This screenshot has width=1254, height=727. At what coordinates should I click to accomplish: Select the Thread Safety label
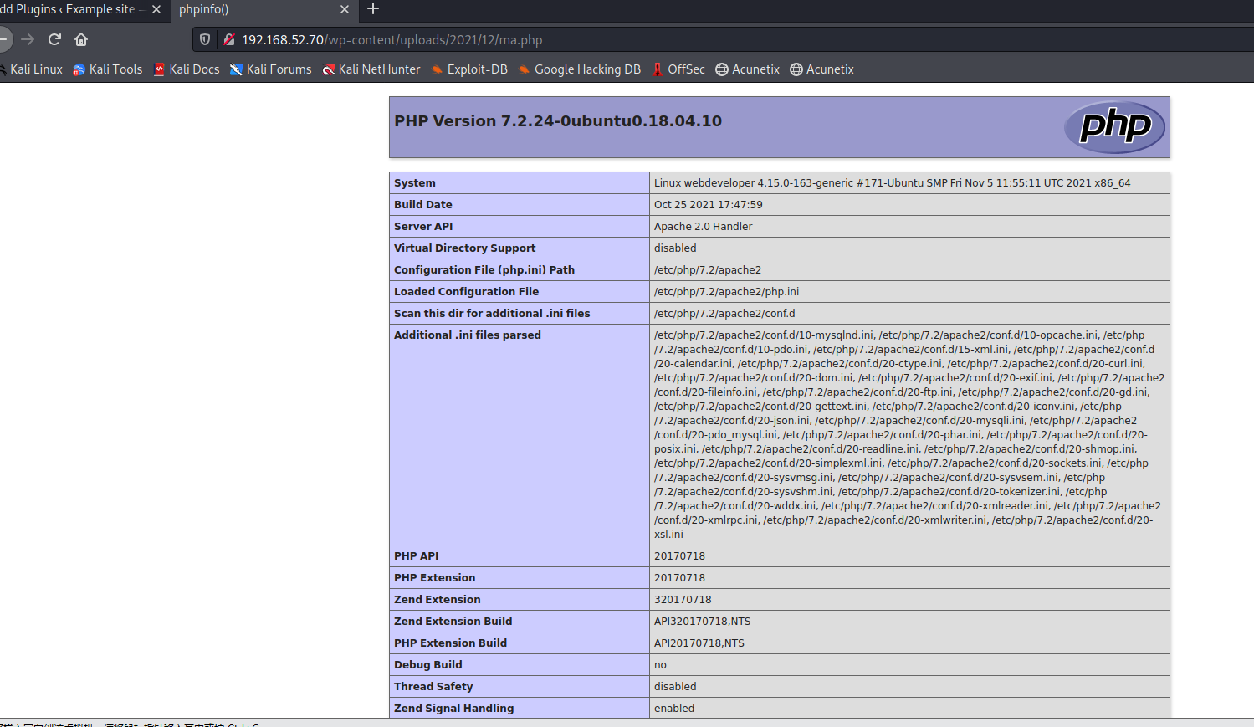[433, 687]
